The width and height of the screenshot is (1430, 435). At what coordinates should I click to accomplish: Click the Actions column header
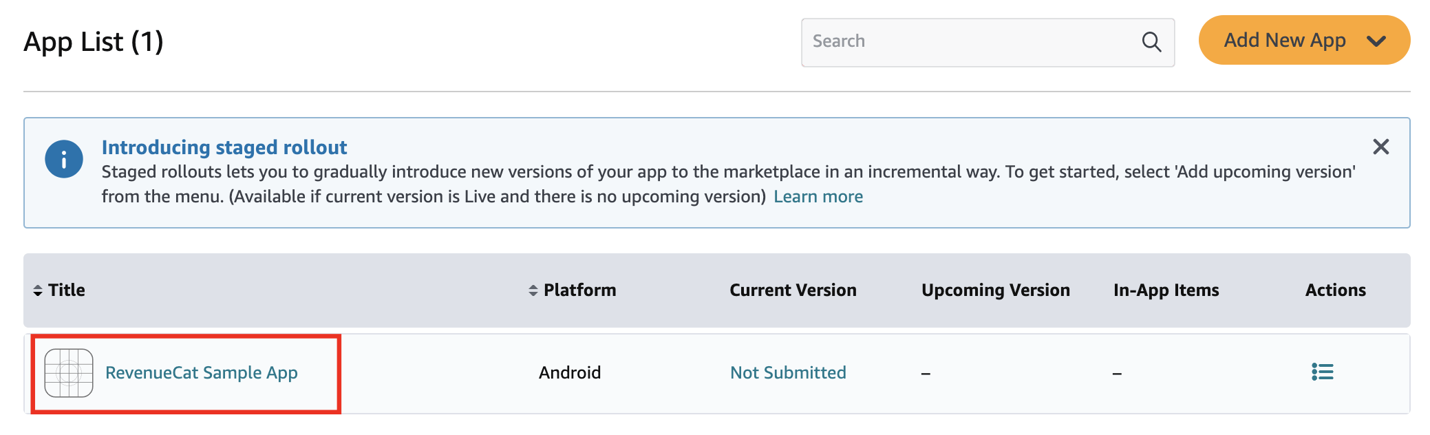tap(1335, 290)
